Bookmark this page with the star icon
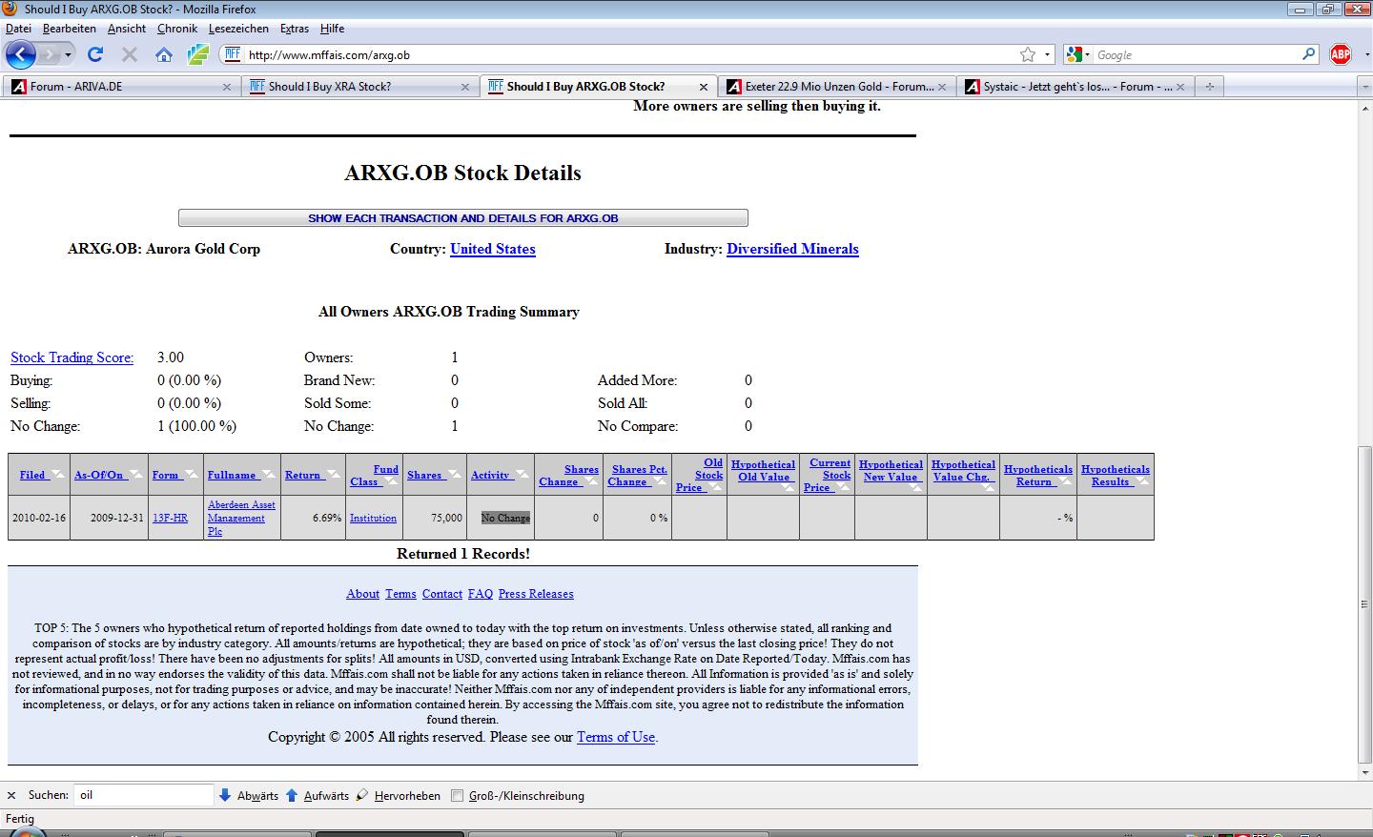 point(1028,54)
